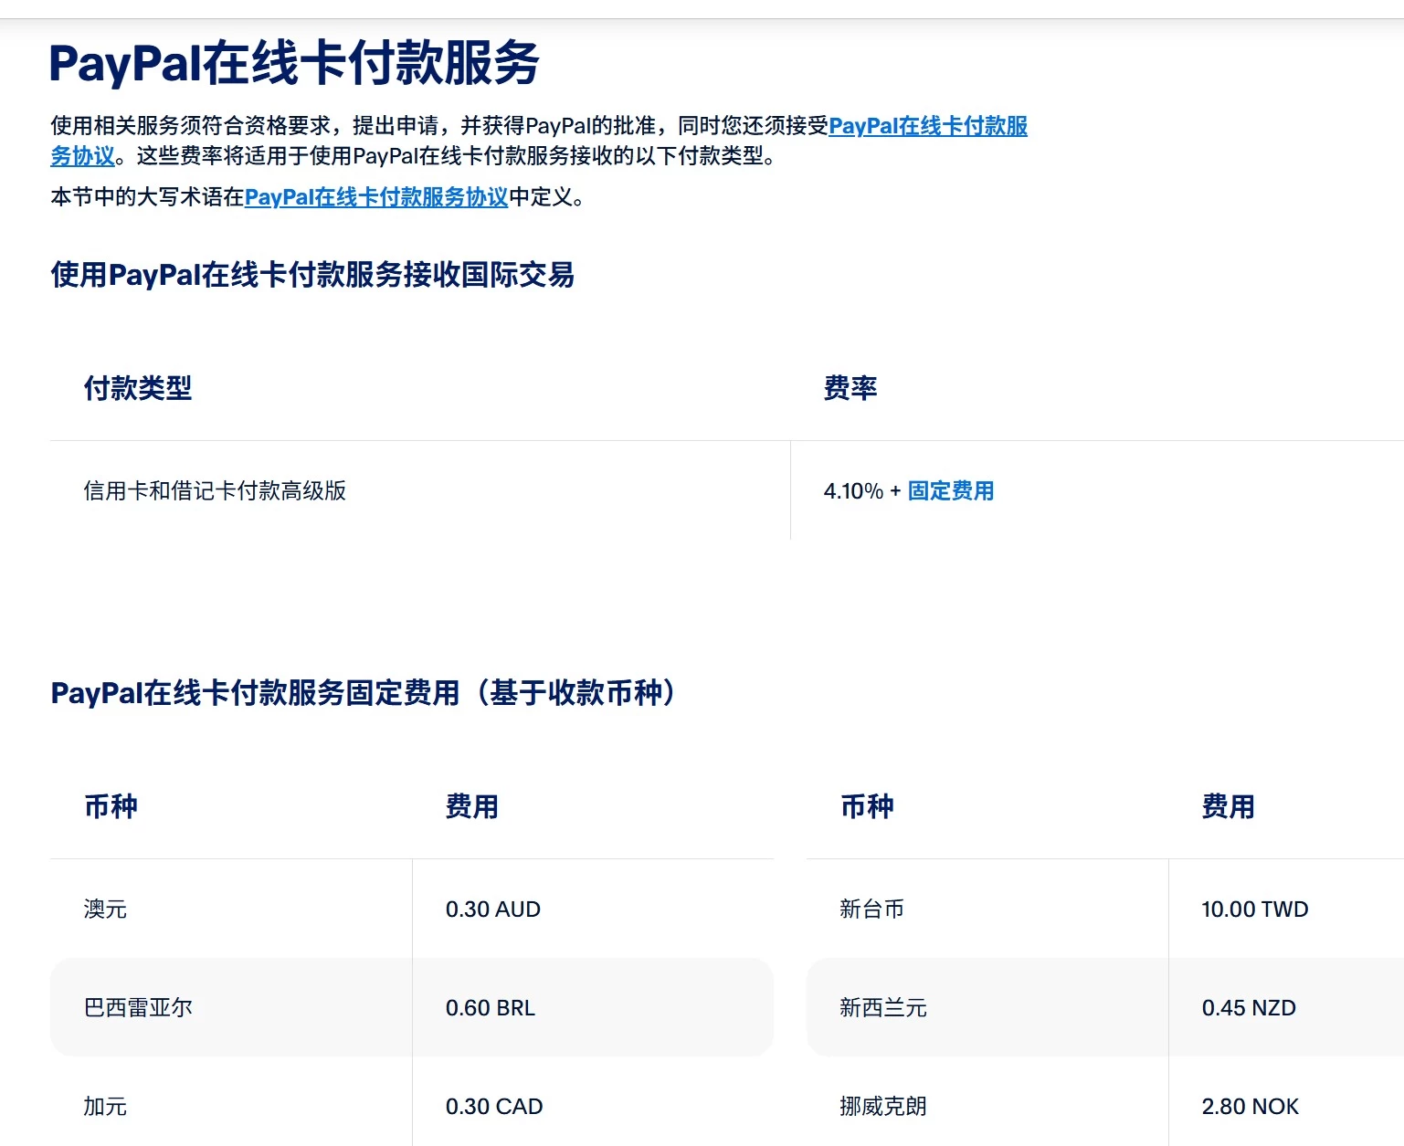Open PayPal在线卡付款服务协议 link in the first paragraph

pos(928,126)
